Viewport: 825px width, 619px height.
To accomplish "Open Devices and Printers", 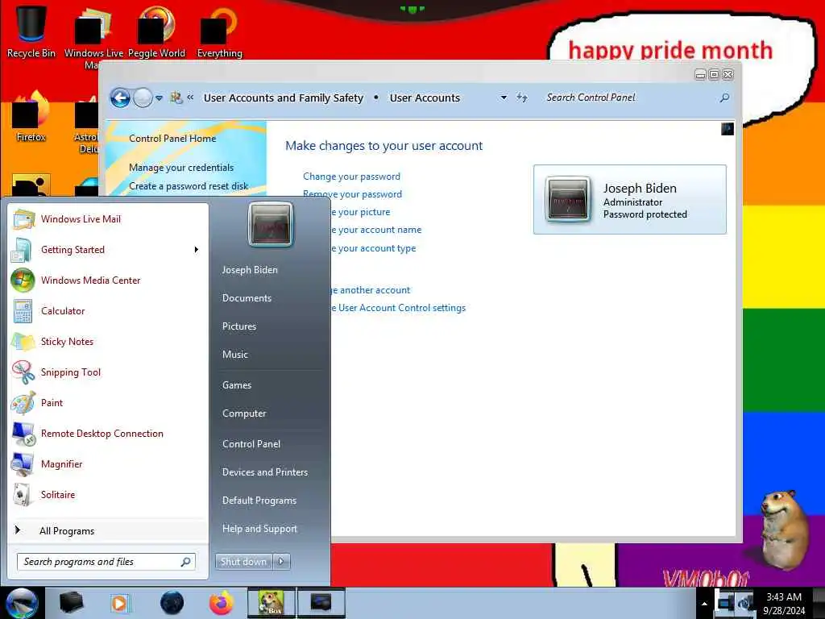I will tap(264, 472).
